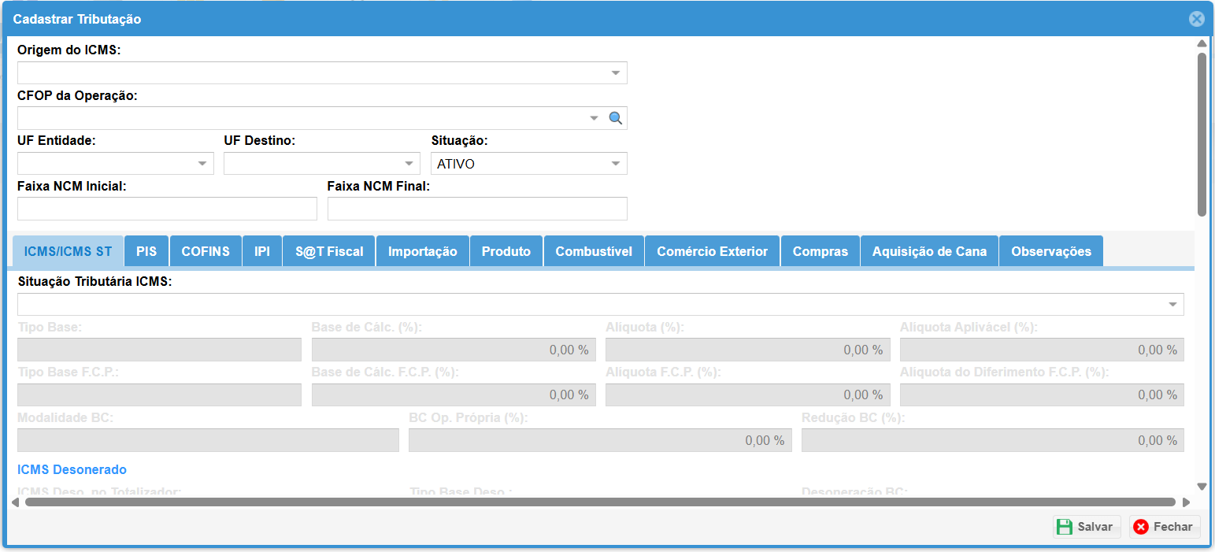Select the S@T Fiscal tab
The image size is (1215, 552).
coord(329,251)
